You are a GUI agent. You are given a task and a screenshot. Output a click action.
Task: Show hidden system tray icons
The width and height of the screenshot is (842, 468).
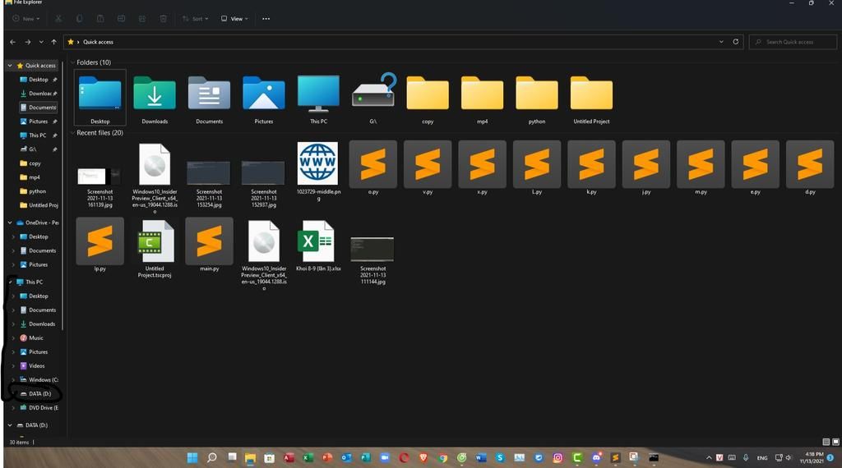click(709, 458)
